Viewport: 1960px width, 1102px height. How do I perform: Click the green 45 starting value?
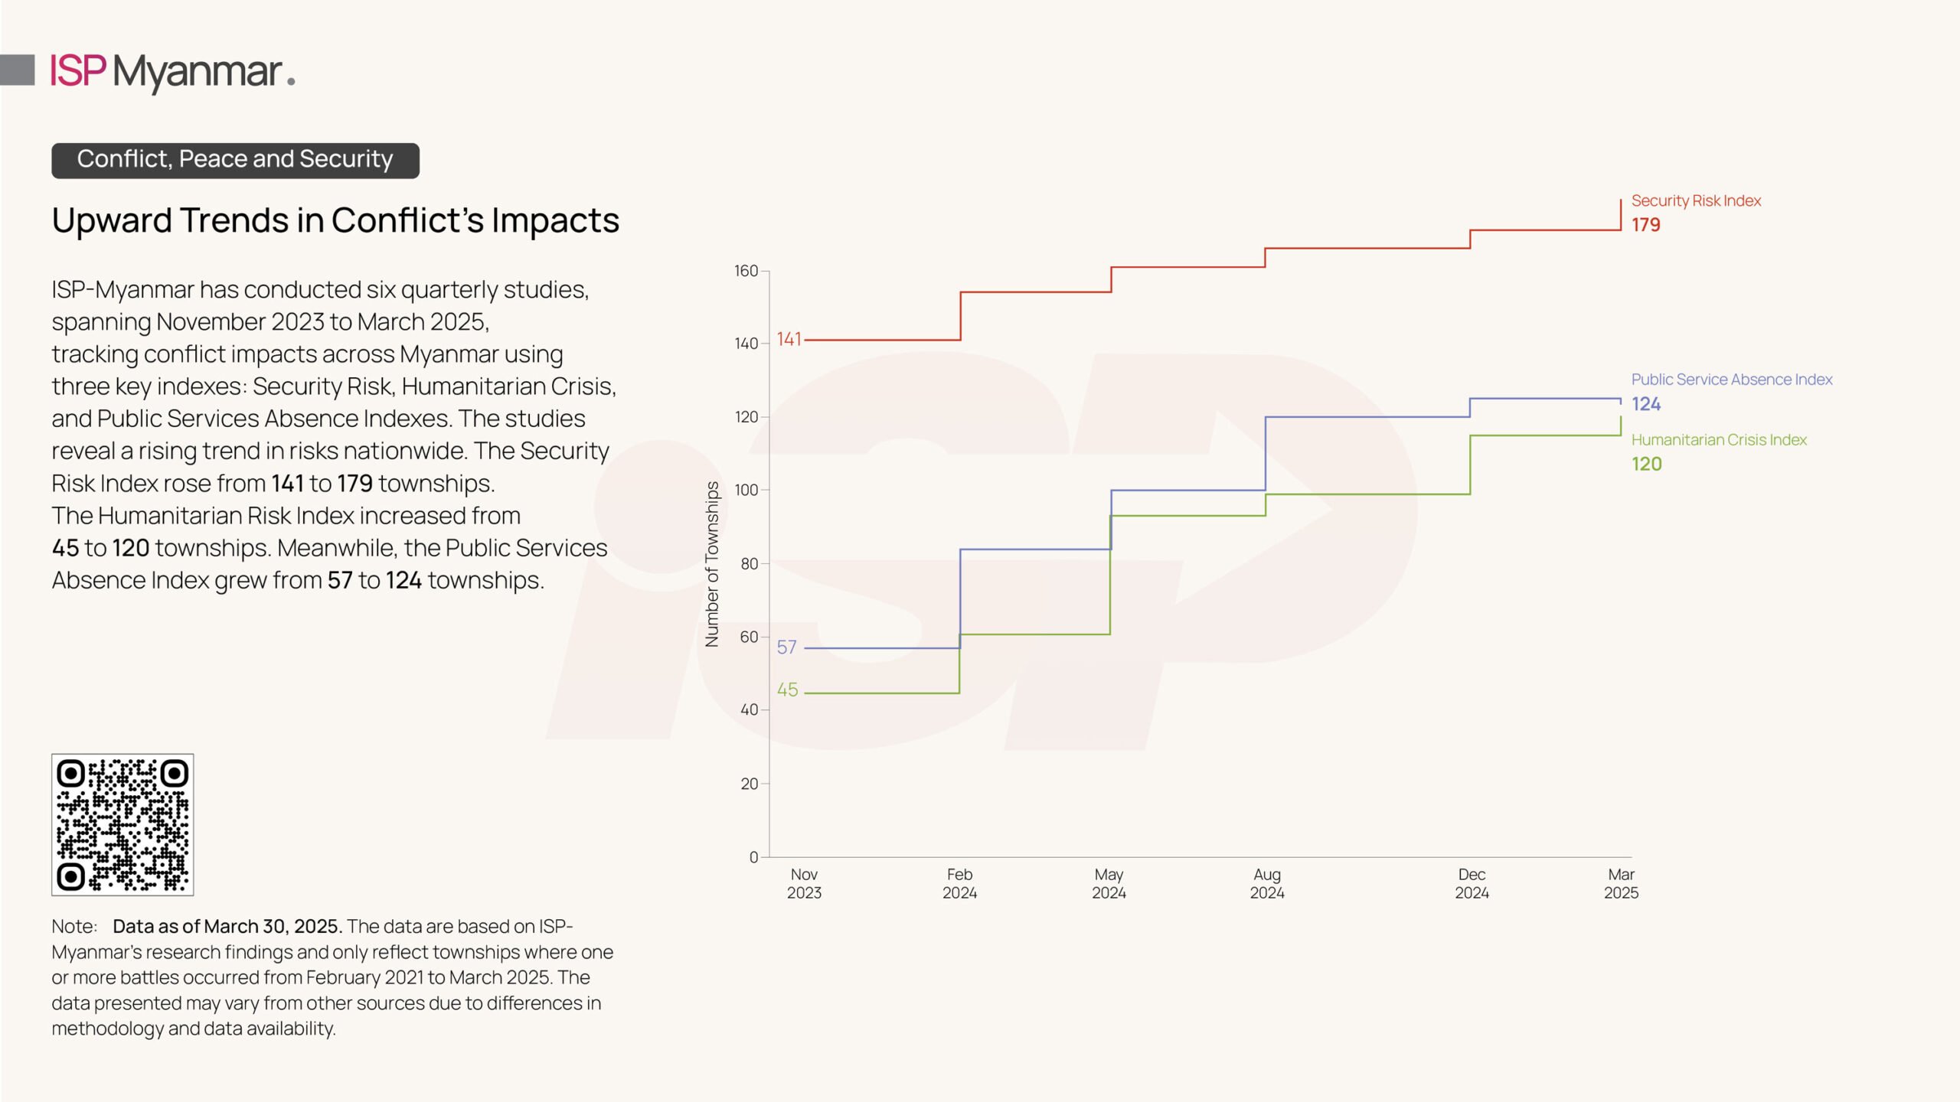787,690
